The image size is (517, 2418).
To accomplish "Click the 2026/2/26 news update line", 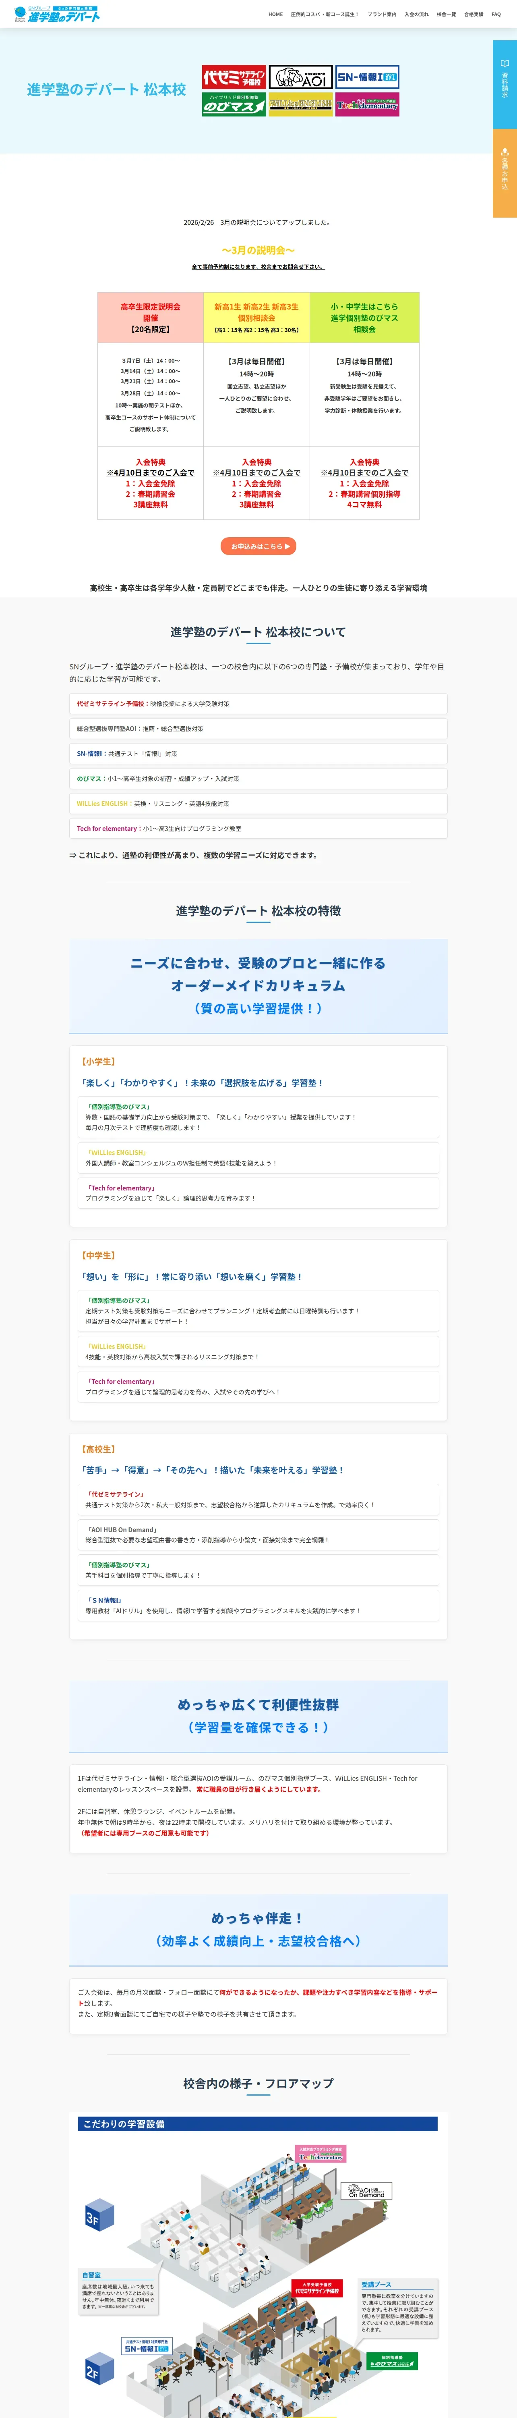I will [258, 222].
